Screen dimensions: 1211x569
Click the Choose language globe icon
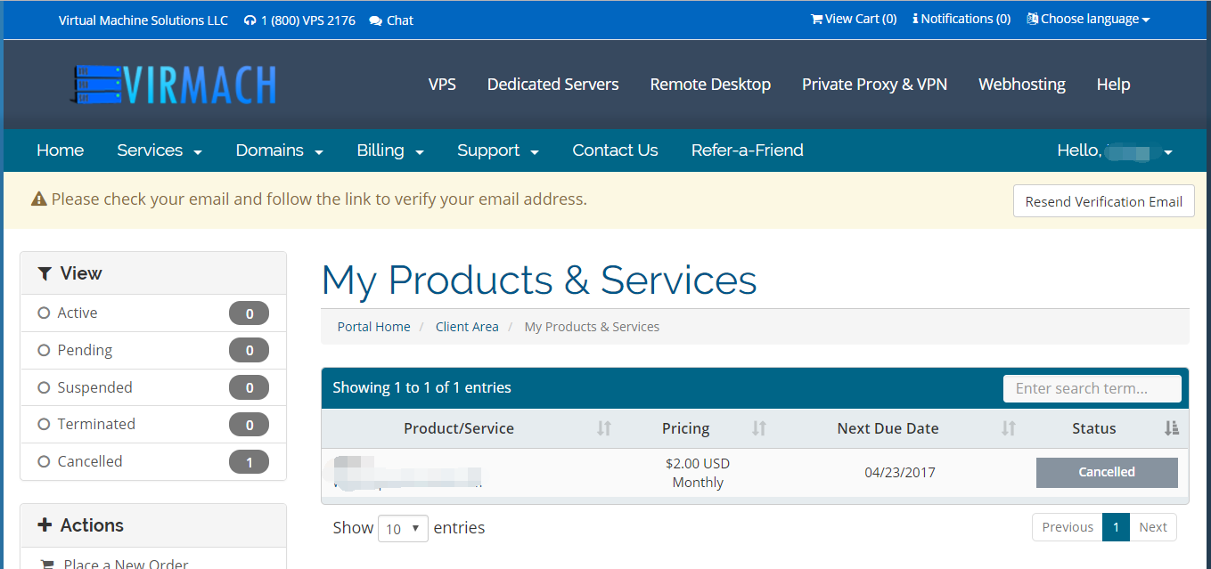point(1032,19)
